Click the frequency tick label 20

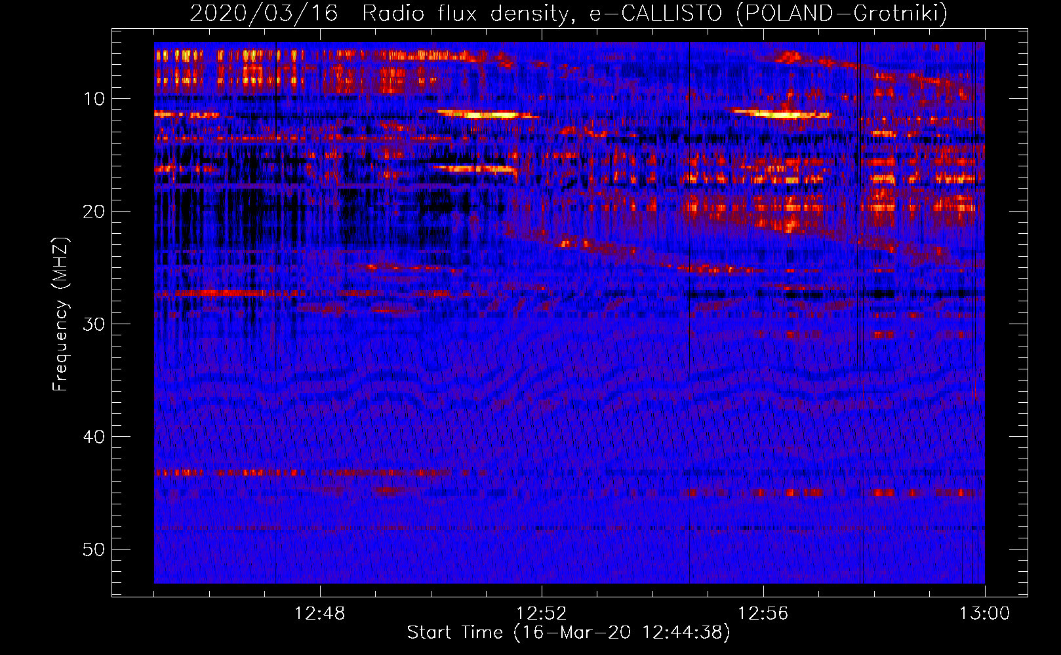(x=94, y=212)
